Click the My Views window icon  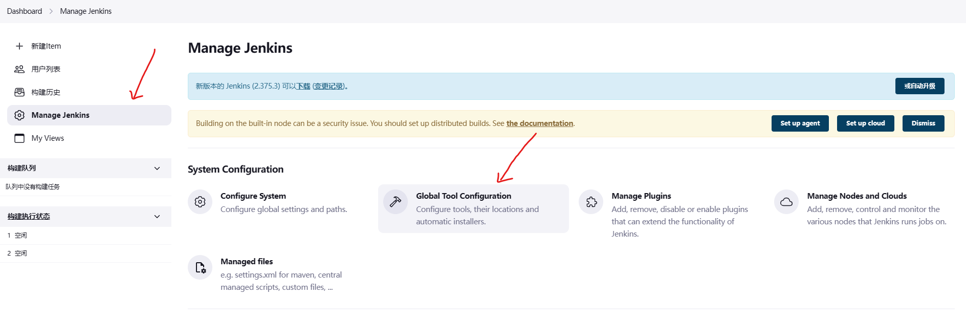coord(19,138)
